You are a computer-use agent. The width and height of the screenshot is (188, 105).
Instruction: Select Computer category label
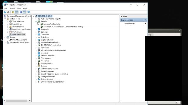(x=45, y=34)
